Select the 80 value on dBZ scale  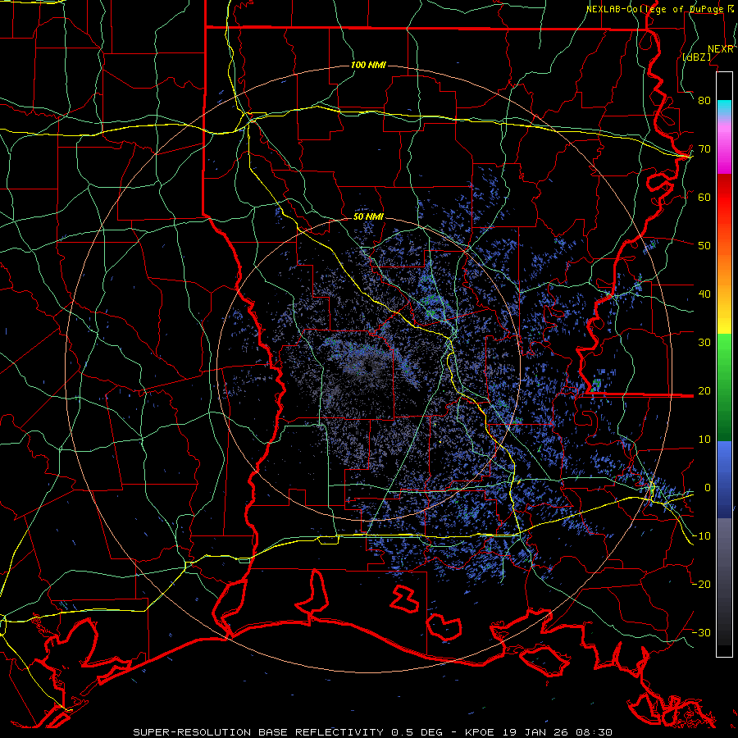pyautogui.click(x=704, y=101)
